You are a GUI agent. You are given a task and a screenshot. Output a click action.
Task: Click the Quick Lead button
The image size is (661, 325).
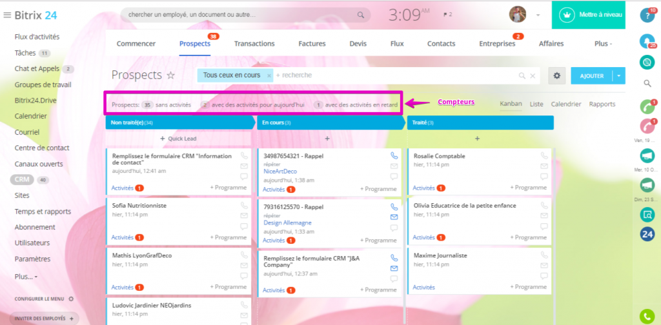(178, 139)
